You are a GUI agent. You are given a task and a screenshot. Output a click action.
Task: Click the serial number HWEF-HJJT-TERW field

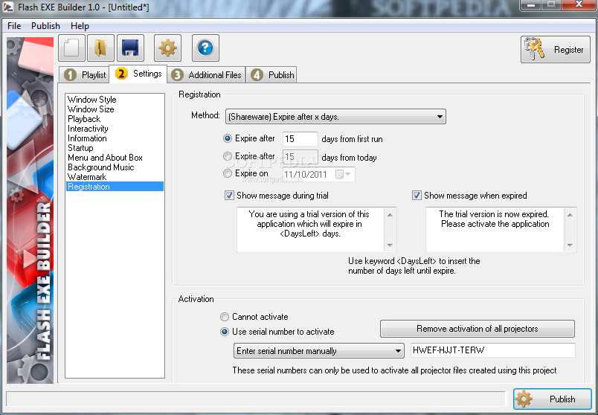coord(493,350)
